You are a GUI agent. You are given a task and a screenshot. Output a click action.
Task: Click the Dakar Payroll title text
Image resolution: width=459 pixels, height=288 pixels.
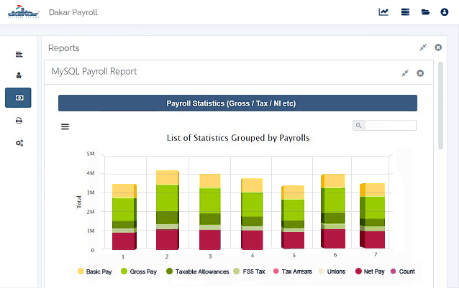[x=73, y=12]
